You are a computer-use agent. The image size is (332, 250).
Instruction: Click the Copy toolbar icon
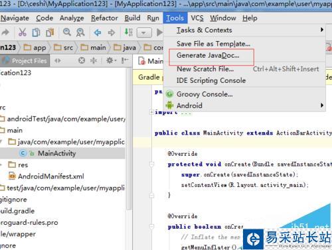[x=36, y=32]
